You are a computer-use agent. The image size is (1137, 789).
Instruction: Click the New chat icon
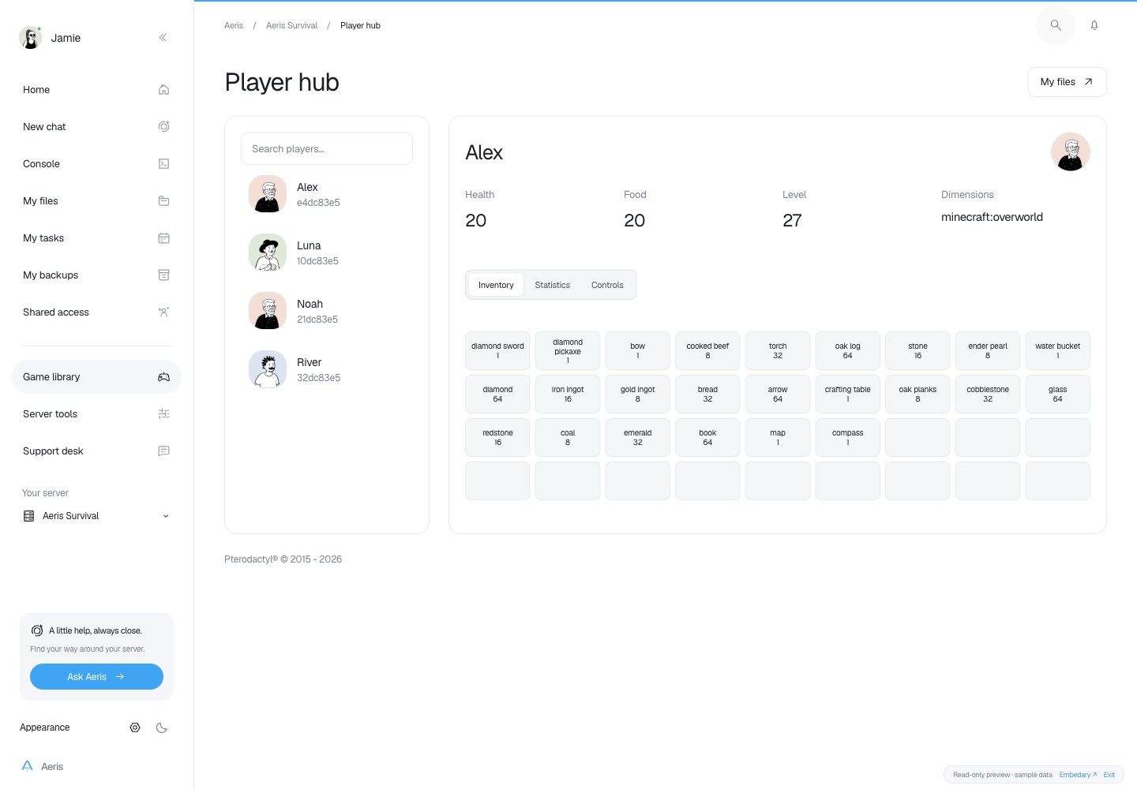[163, 126]
